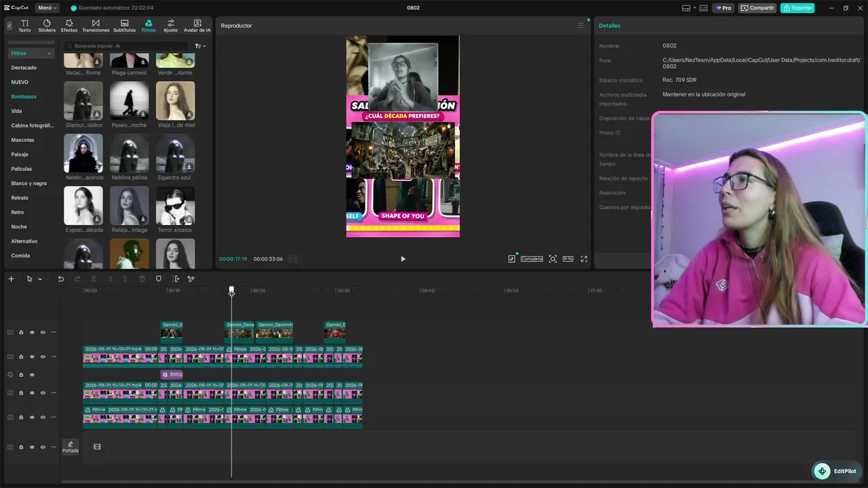
Task: Click the magic wand edit tool
Action: (191, 279)
